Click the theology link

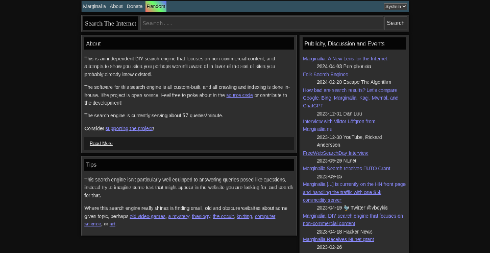click(x=201, y=216)
